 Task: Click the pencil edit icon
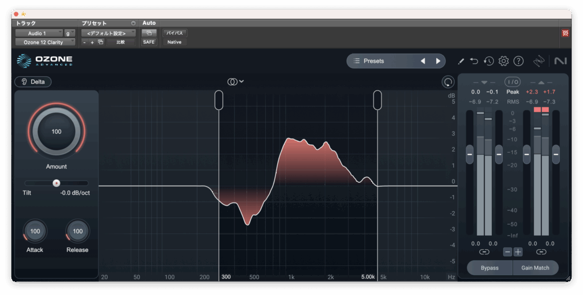[x=461, y=61]
